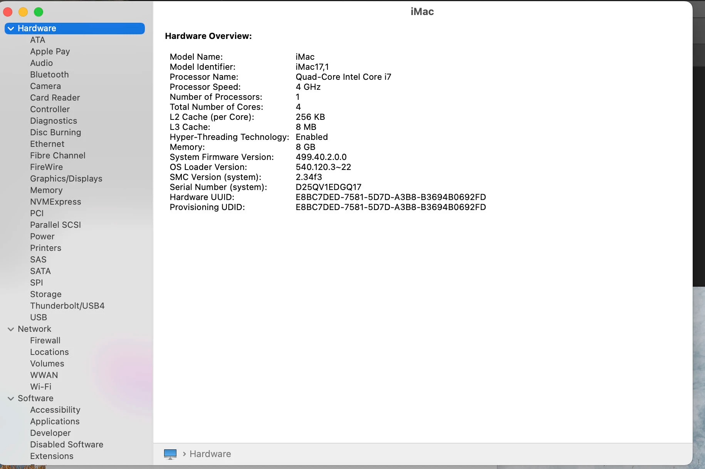Select the Network category label
Viewport: 705px width, 469px height.
(35, 329)
